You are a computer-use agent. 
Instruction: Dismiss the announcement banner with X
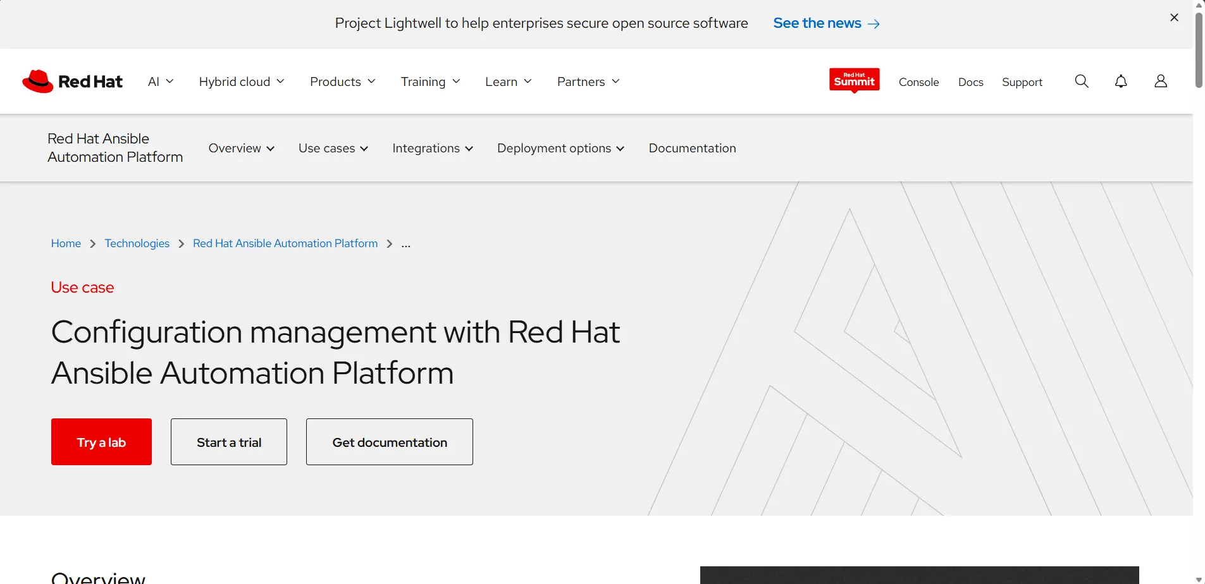1174,18
